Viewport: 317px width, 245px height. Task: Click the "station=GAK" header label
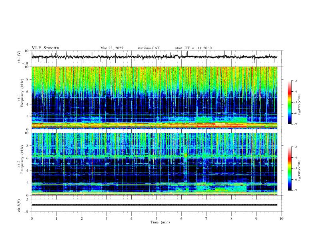149,48
